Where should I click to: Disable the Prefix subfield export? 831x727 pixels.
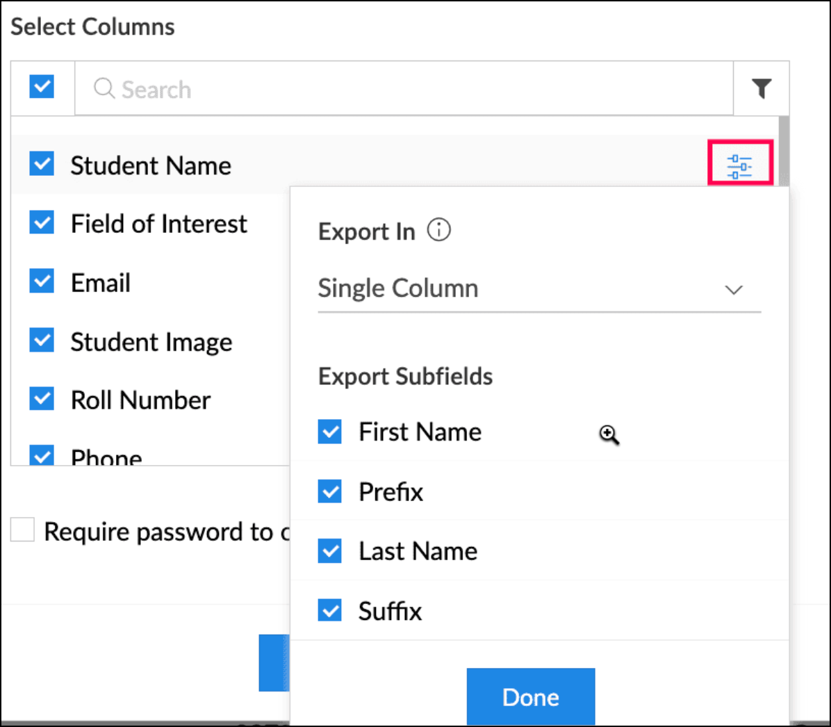coord(329,491)
